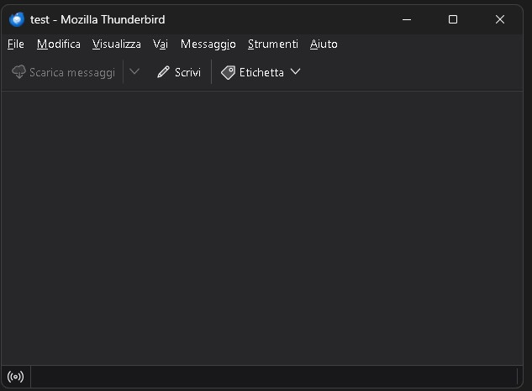Viewport: 532px width, 391px height.
Task: Maximize the Thunderbird window
Action: tap(453, 19)
